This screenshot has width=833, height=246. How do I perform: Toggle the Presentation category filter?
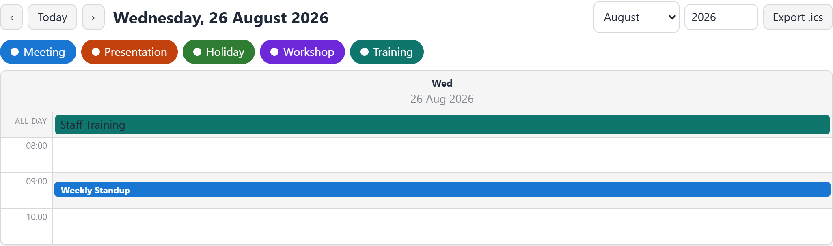[x=129, y=52]
